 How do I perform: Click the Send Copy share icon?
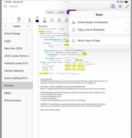(73, 40)
